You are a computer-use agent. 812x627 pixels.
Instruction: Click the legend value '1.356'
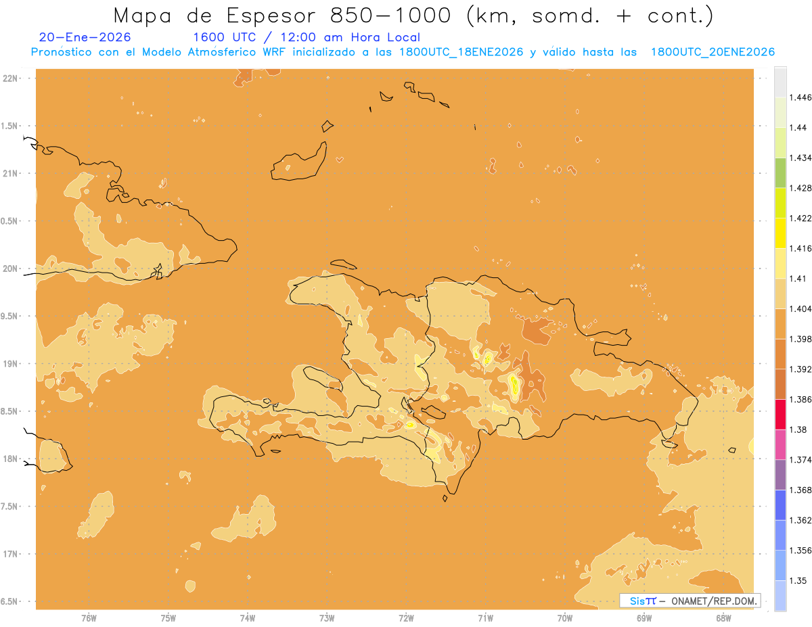point(800,551)
